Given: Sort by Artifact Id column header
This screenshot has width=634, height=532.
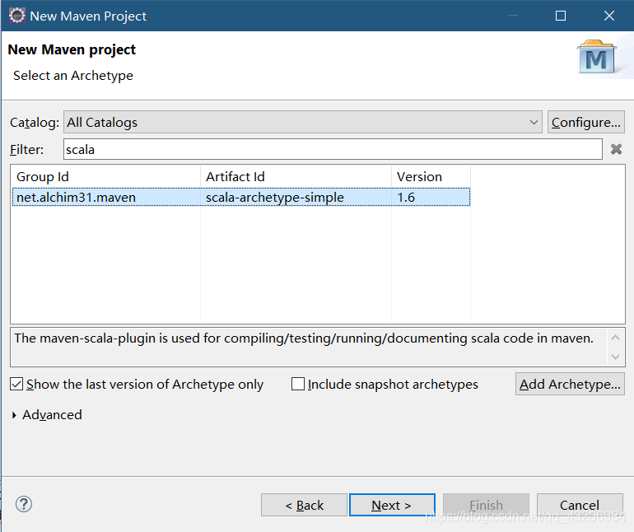Looking at the screenshot, I should (296, 177).
